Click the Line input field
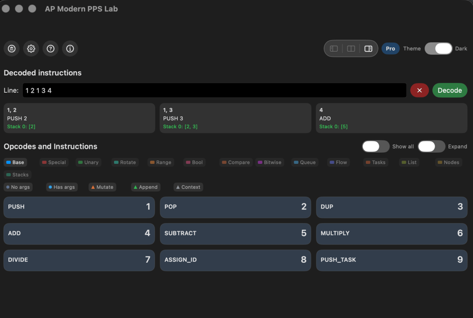473x318 pixels. (214, 90)
